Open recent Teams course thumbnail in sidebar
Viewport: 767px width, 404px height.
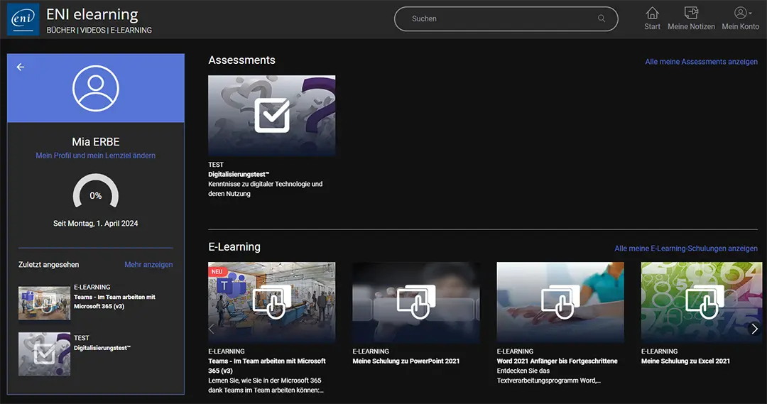(x=44, y=303)
